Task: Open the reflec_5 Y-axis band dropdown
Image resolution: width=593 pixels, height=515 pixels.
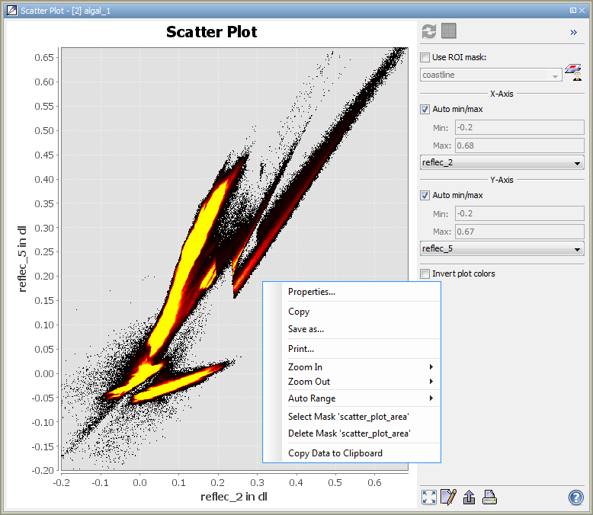Action: [502, 248]
